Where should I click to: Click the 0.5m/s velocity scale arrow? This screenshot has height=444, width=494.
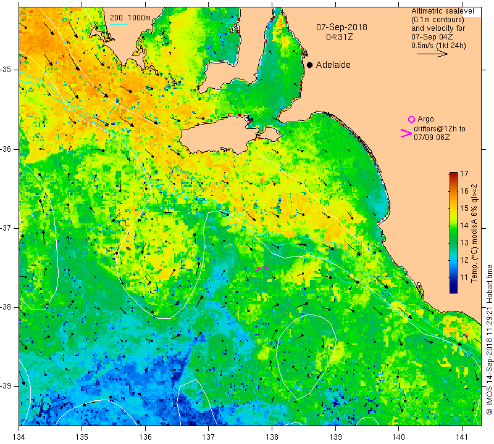click(x=432, y=54)
